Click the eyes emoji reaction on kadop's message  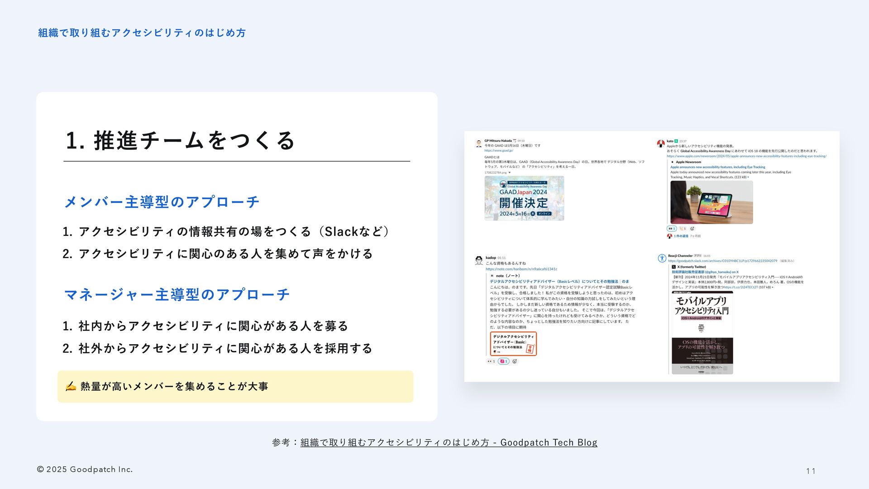pyautogui.click(x=491, y=361)
